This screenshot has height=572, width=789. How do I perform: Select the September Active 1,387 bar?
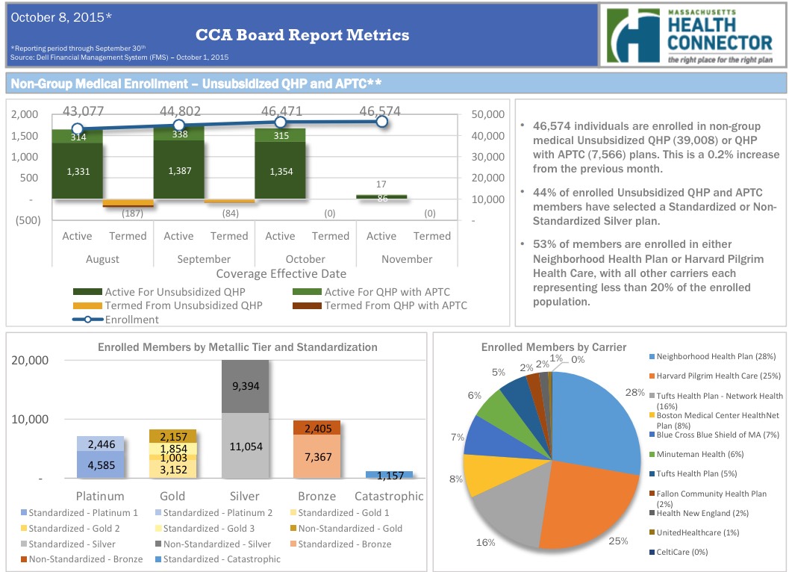coord(178,170)
